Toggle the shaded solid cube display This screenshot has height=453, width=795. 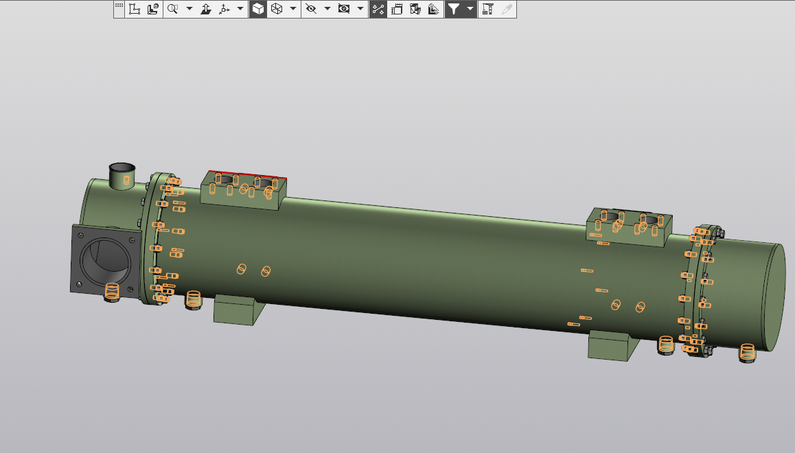[x=258, y=9]
